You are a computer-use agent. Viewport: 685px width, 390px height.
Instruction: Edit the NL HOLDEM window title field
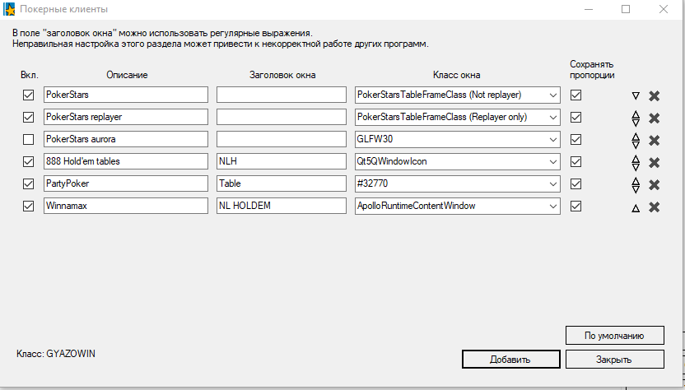(282, 206)
